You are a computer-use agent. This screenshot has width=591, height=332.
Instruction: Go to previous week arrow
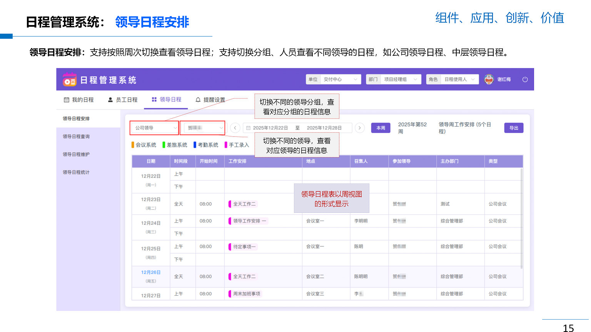tap(235, 128)
